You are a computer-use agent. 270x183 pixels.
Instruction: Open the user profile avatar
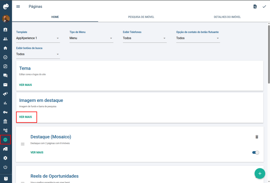[x=6, y=19]
